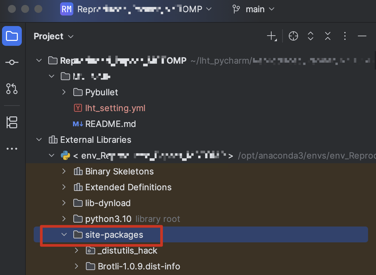Select the README.md file
Image resolution: width=376 pixels, height=275 pixels.
coord(110,124)
